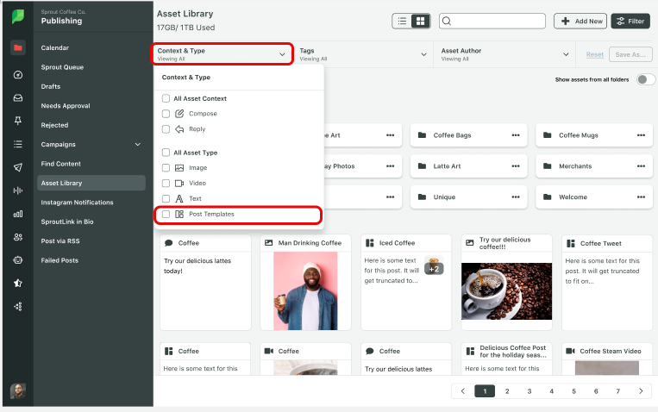Toggle Show assets from all folders

pyautogui.click(x=645, y=79)
